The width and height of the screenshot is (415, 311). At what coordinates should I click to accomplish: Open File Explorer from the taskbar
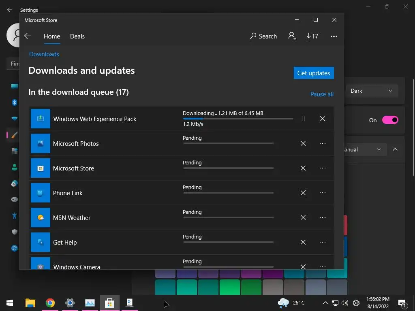click(30, 303)
